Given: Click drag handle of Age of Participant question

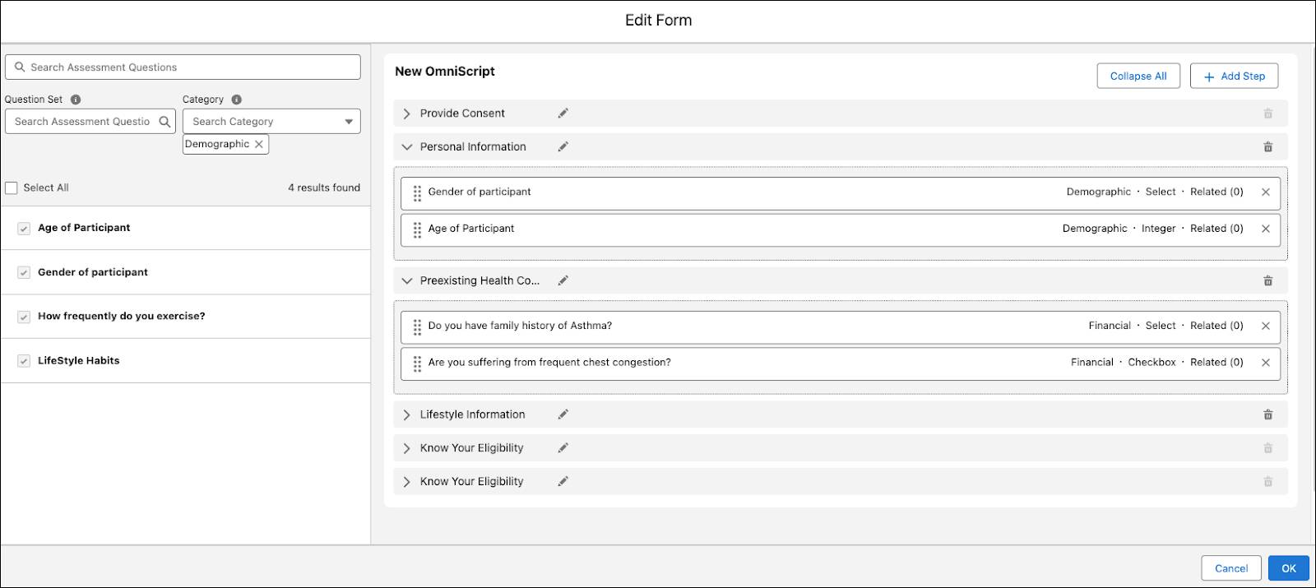Looking at the screenshot, I should [x=417, y=230].
